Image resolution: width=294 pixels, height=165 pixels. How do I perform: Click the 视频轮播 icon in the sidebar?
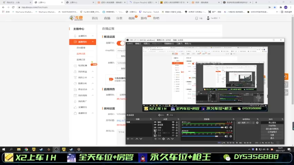(75, 66)
